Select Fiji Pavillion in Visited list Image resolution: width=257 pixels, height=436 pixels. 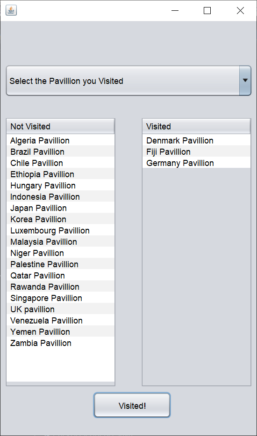196,151
